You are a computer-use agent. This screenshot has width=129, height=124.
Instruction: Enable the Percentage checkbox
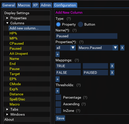58,97
